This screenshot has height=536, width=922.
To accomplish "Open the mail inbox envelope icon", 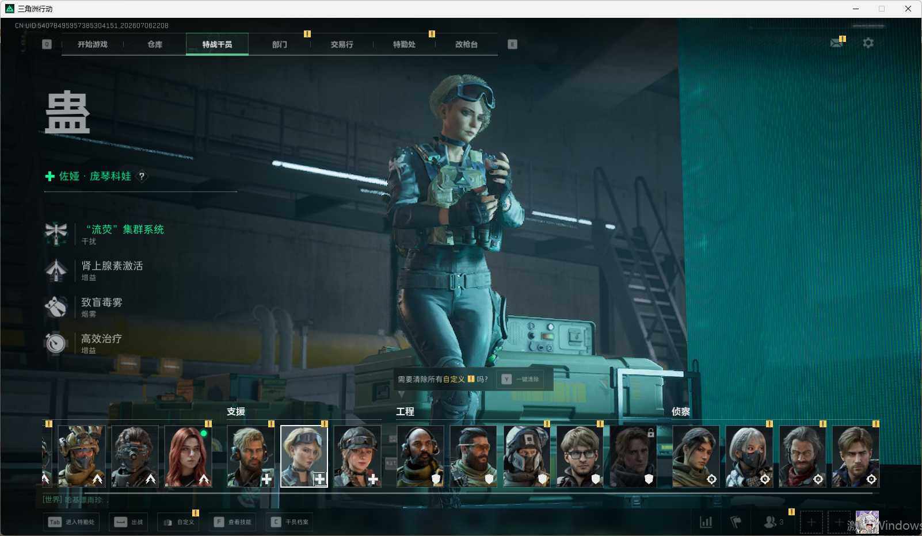I will pos(837,43).
